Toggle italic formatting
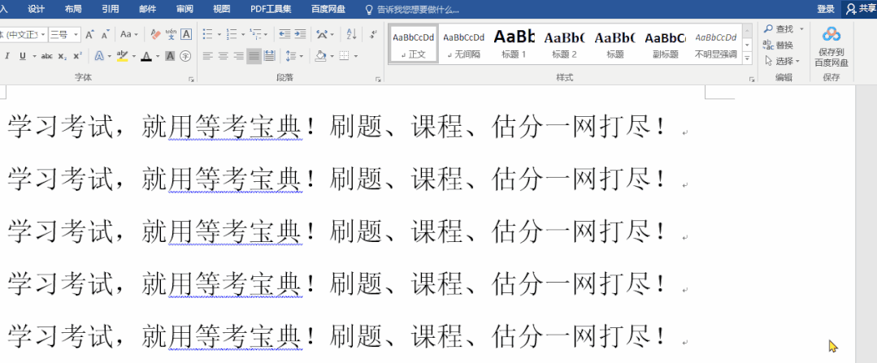The width and height of the screenshot is (877, 363). 7,56
